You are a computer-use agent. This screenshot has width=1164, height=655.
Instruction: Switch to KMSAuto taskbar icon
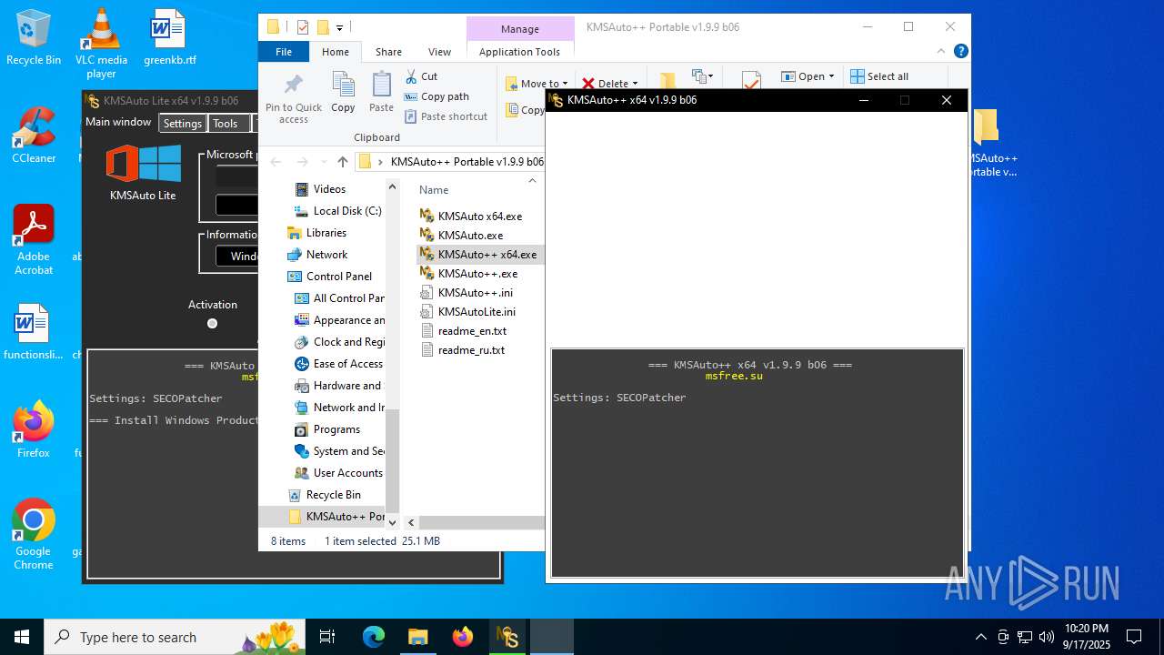pos(507,637)
